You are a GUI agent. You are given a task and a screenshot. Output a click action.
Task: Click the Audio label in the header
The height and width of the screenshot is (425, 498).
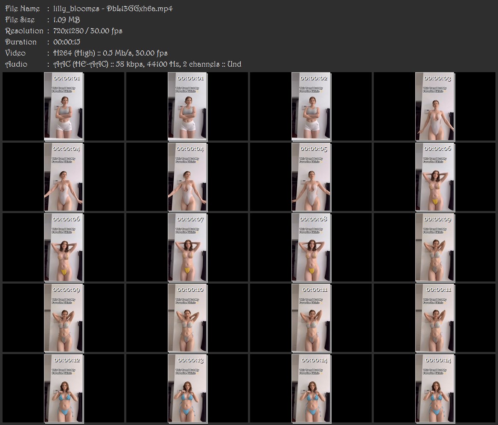[16, 64]
